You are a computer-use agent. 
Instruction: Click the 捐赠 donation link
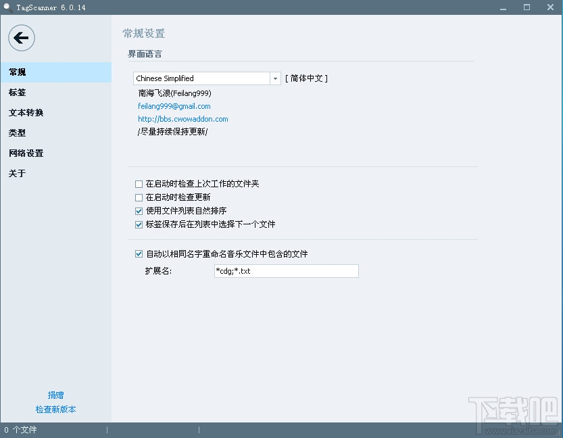pyautogui.click(x=55, y=395)
